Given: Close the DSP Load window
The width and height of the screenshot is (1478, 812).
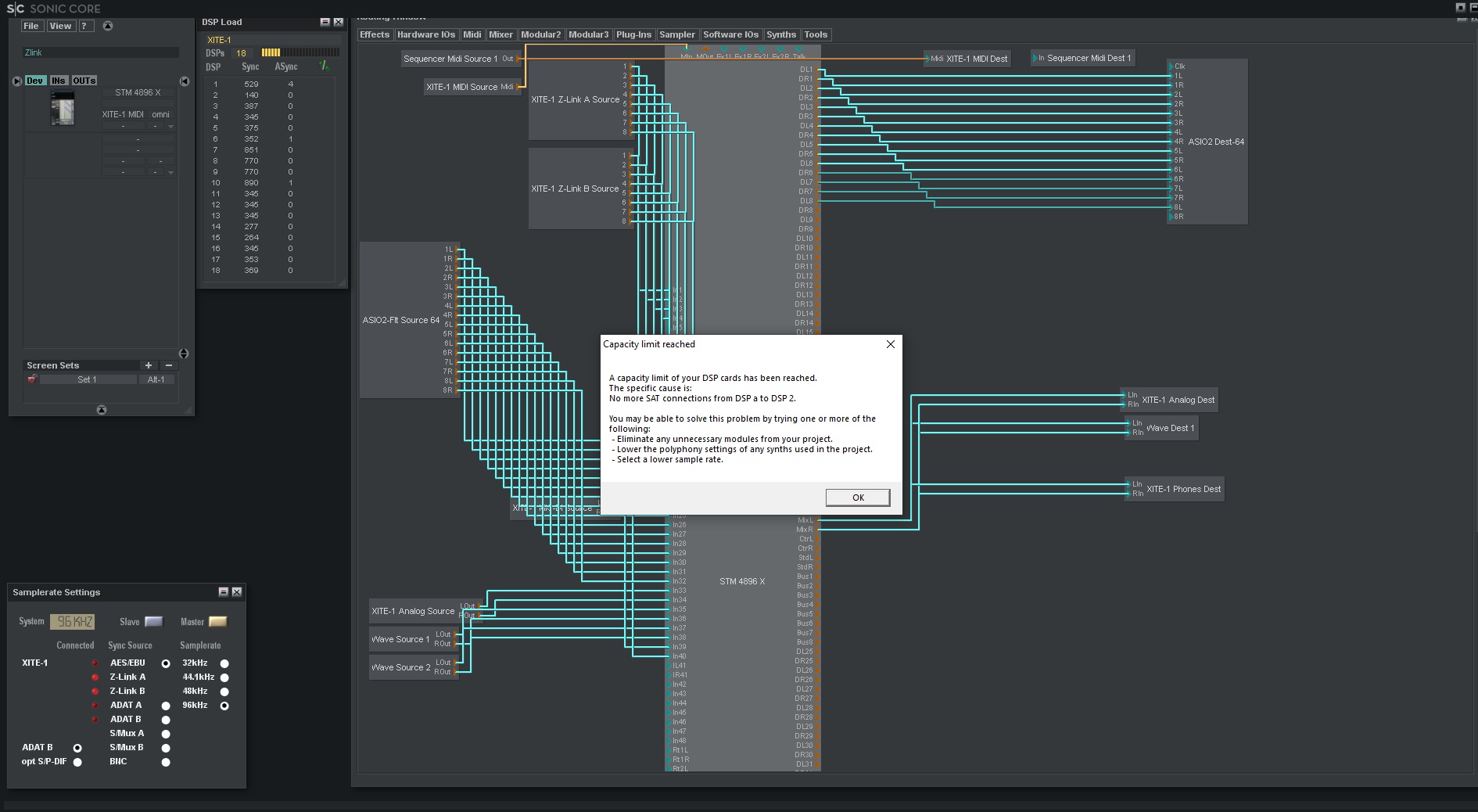Looking at the screenshot, I should coord(339,22).
